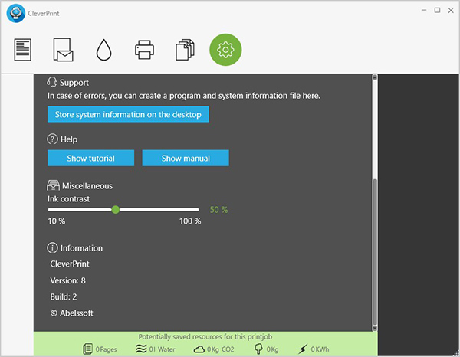Click the Miscellaneous inbox tray icon
This screenshot has height=357, width=460.
(x=53, y=185)
